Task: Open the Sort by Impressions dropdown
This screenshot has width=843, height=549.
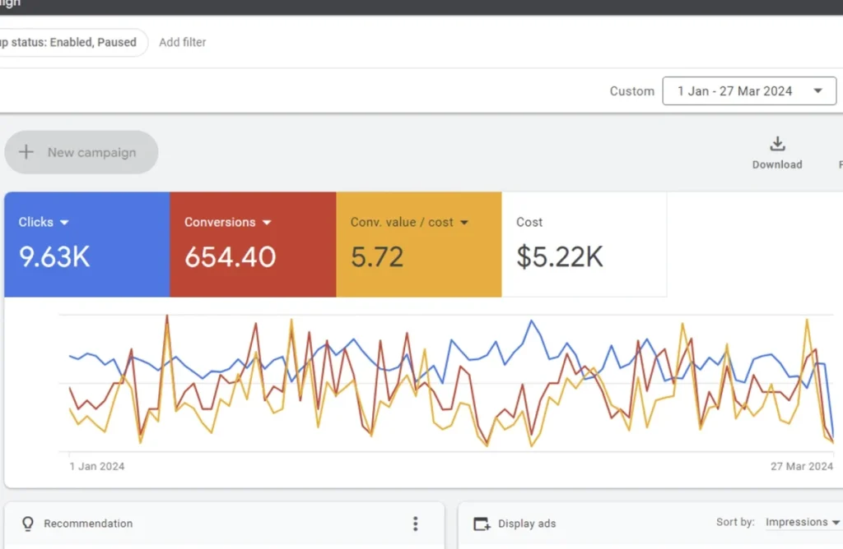Action: (802, 522)
